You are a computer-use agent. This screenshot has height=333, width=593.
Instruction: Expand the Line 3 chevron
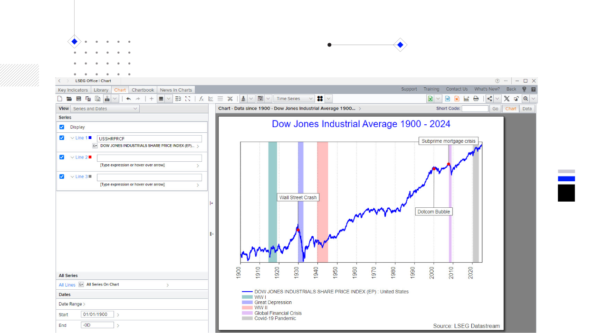[x=72, y=176]
